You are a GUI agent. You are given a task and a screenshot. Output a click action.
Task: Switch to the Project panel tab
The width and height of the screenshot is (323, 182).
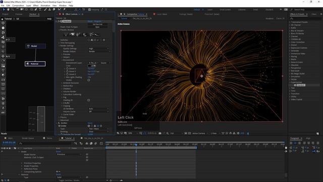point(5,14)
